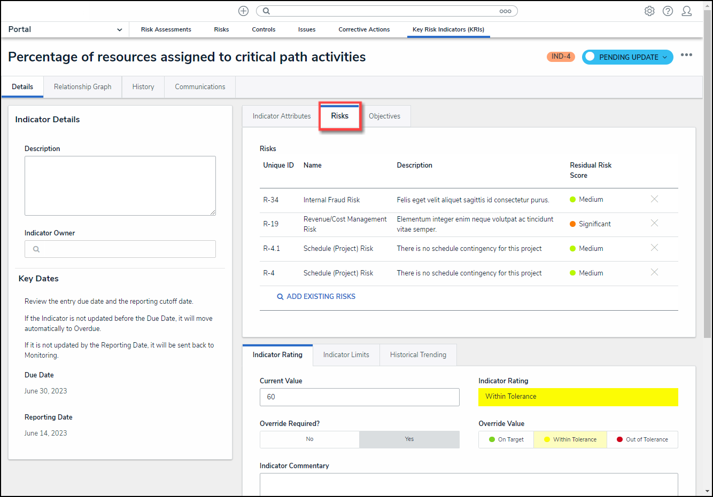Open the settings gear icon
The image size is (713, 497).
[649, 11]
